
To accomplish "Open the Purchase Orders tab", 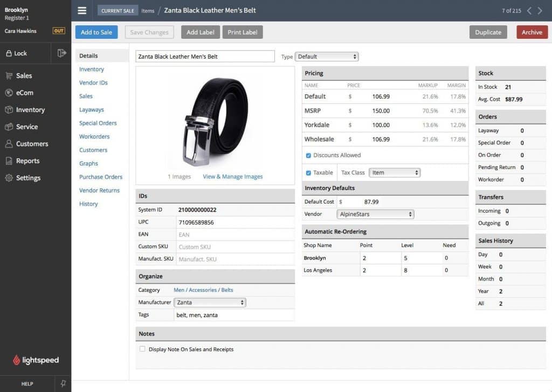I will pyautogui.click(x=101, y=177).
